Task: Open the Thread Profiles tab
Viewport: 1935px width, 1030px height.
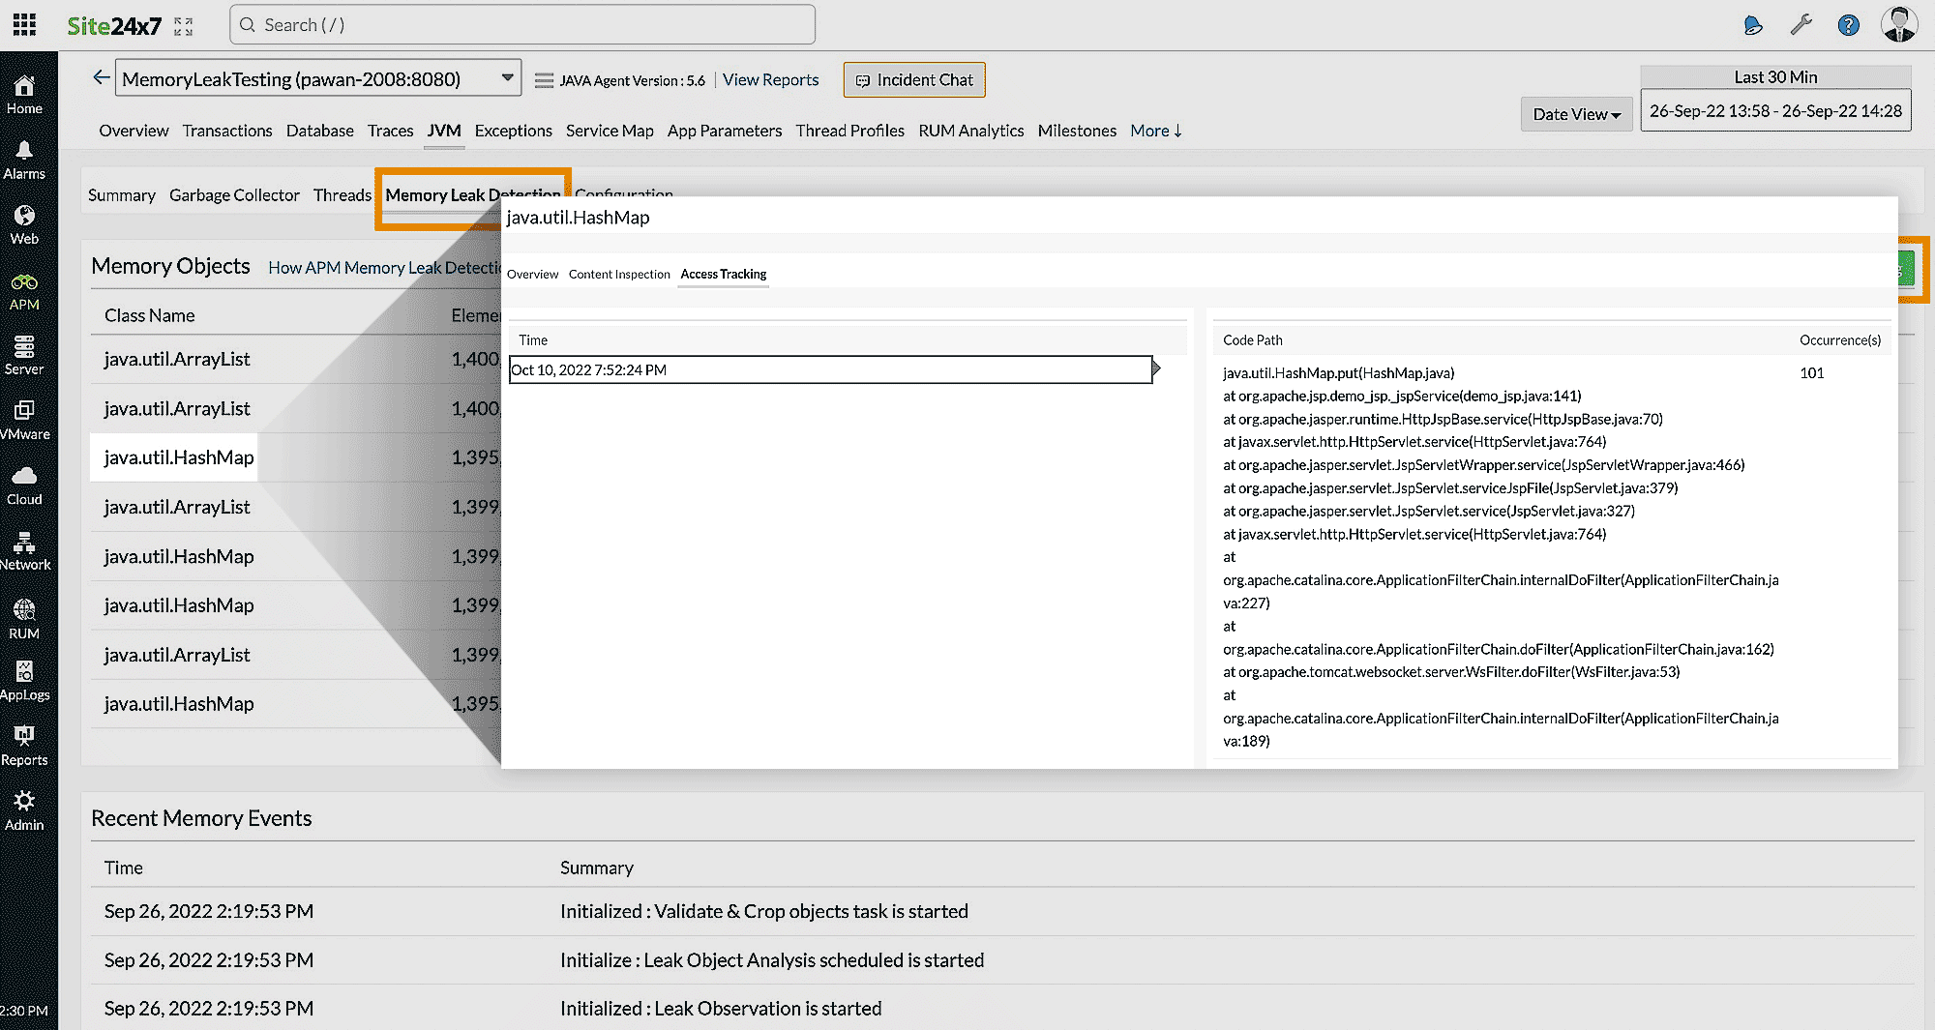Action: tap(850, 131)
